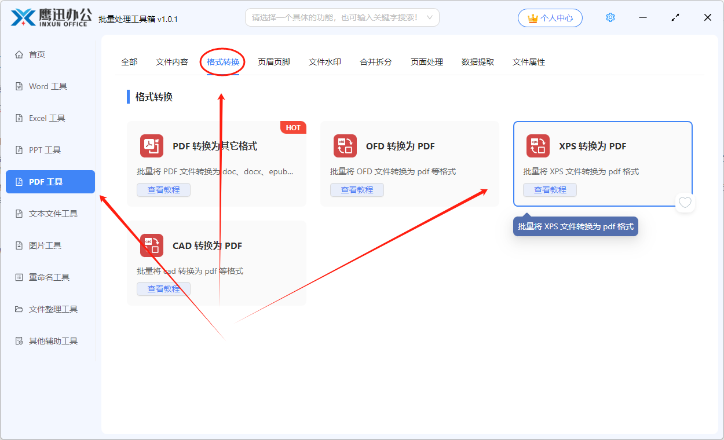
Task: Open the 图片工具 sidebar section
Action: (50, 245)
